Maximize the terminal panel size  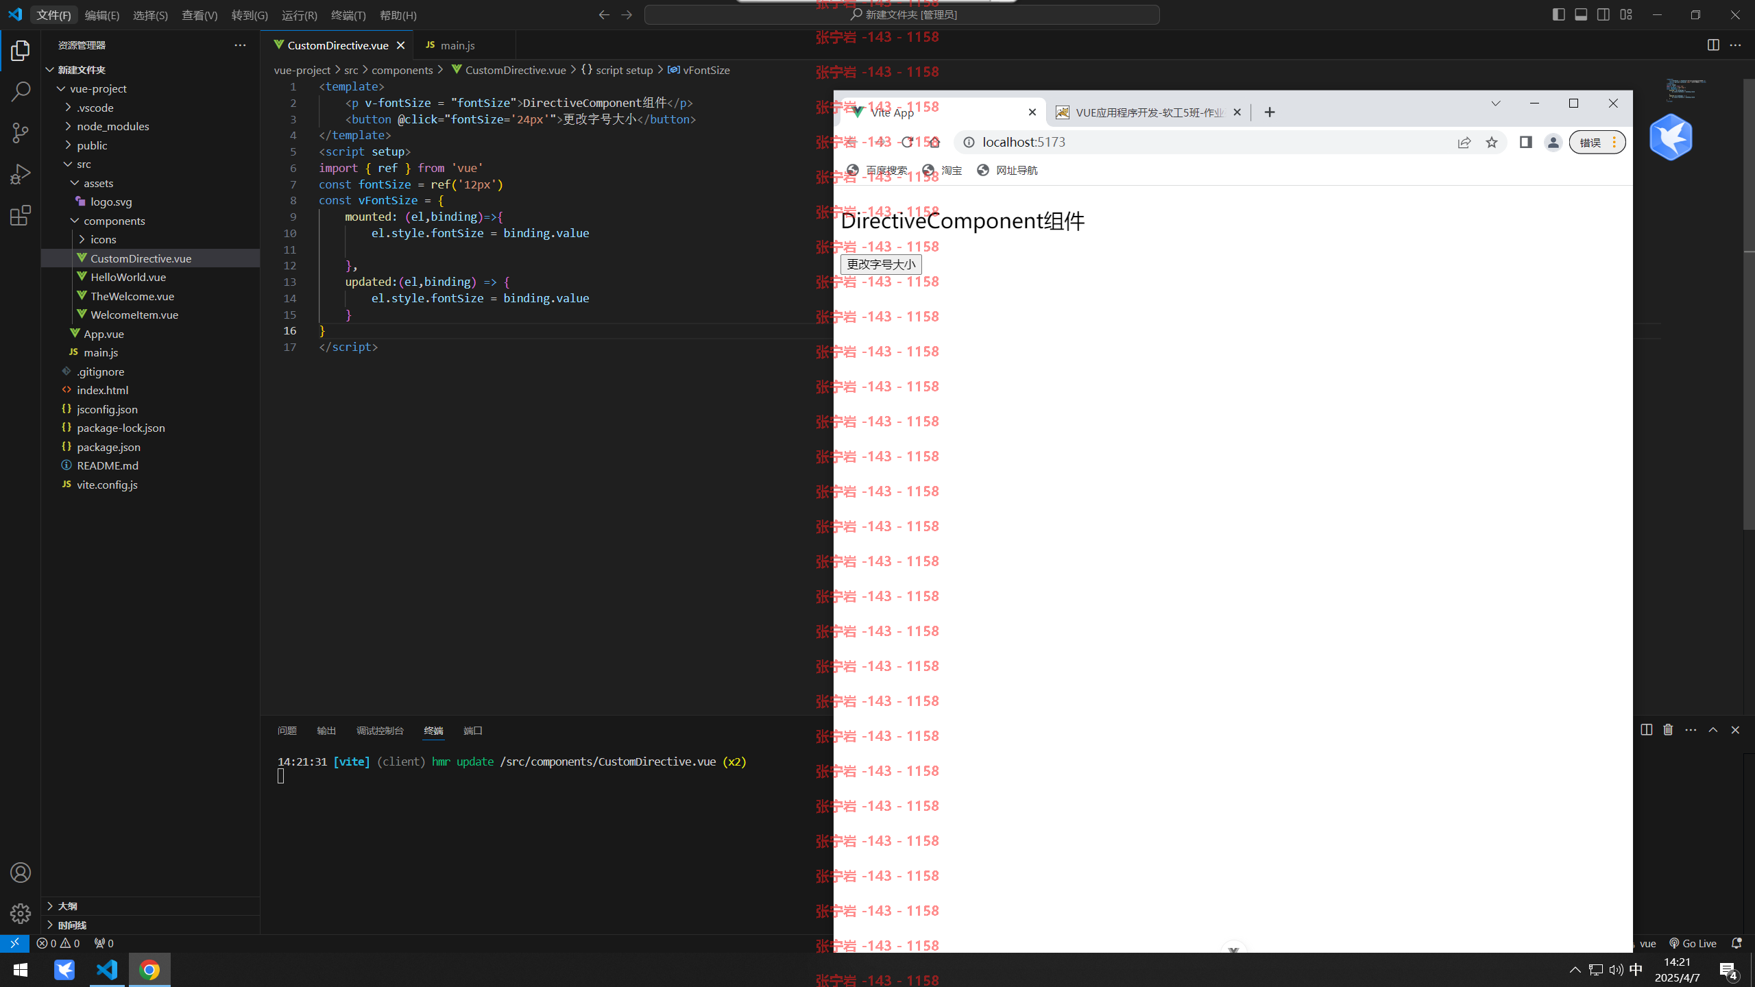(1713, 730)
